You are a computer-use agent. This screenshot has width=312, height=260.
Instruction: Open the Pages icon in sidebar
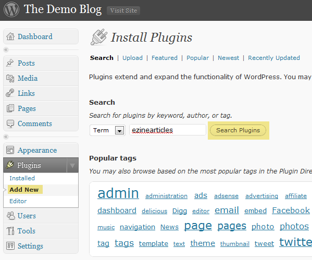coord(10,108)
